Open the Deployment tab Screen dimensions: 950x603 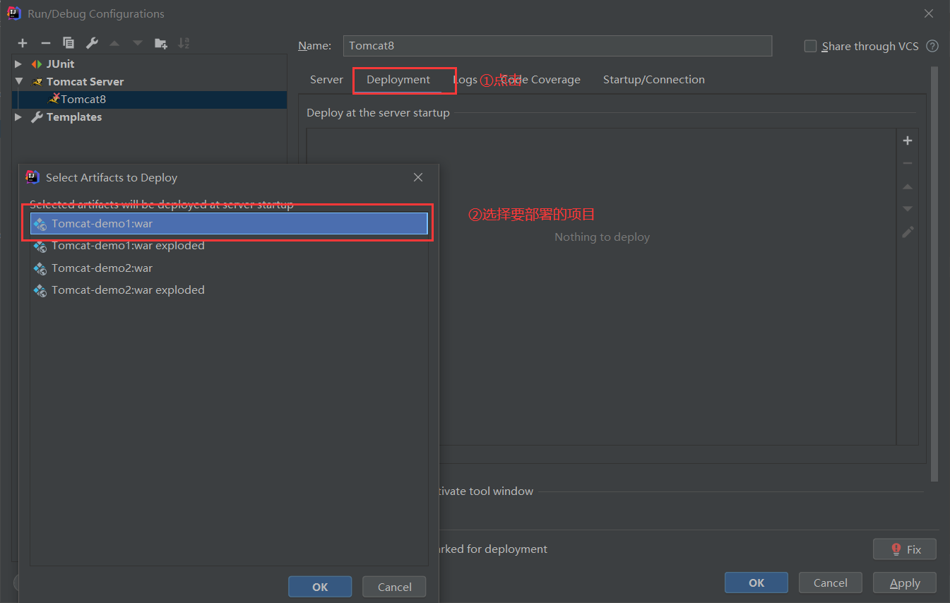pos(398,80)
